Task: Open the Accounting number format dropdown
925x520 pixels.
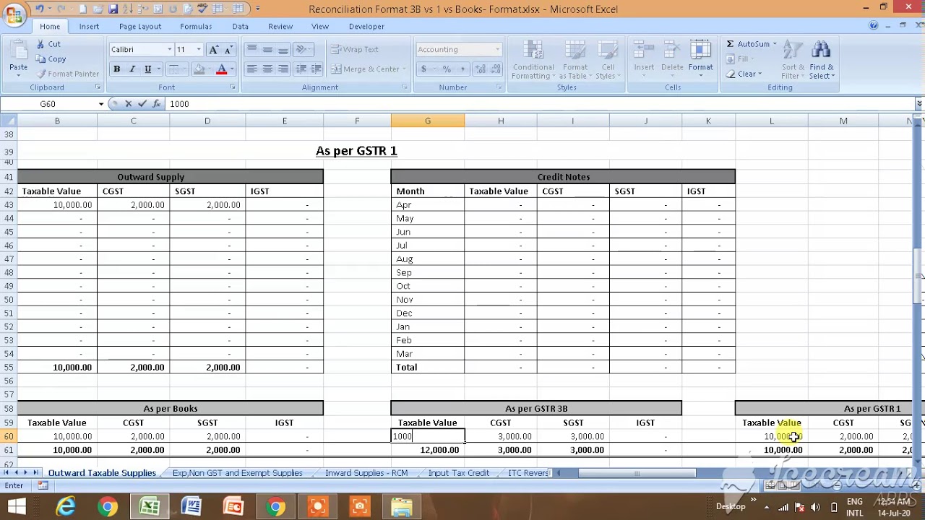Action: tap(497, 49)
